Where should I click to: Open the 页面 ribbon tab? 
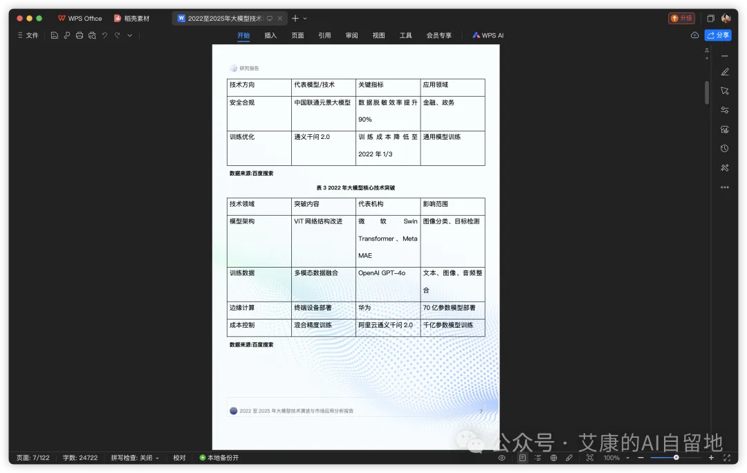point(297,35)
